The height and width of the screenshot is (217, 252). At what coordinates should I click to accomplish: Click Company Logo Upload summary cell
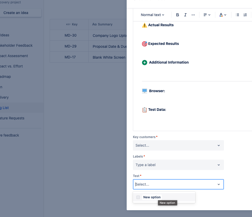pyautogui.click(x=108, y=36)
